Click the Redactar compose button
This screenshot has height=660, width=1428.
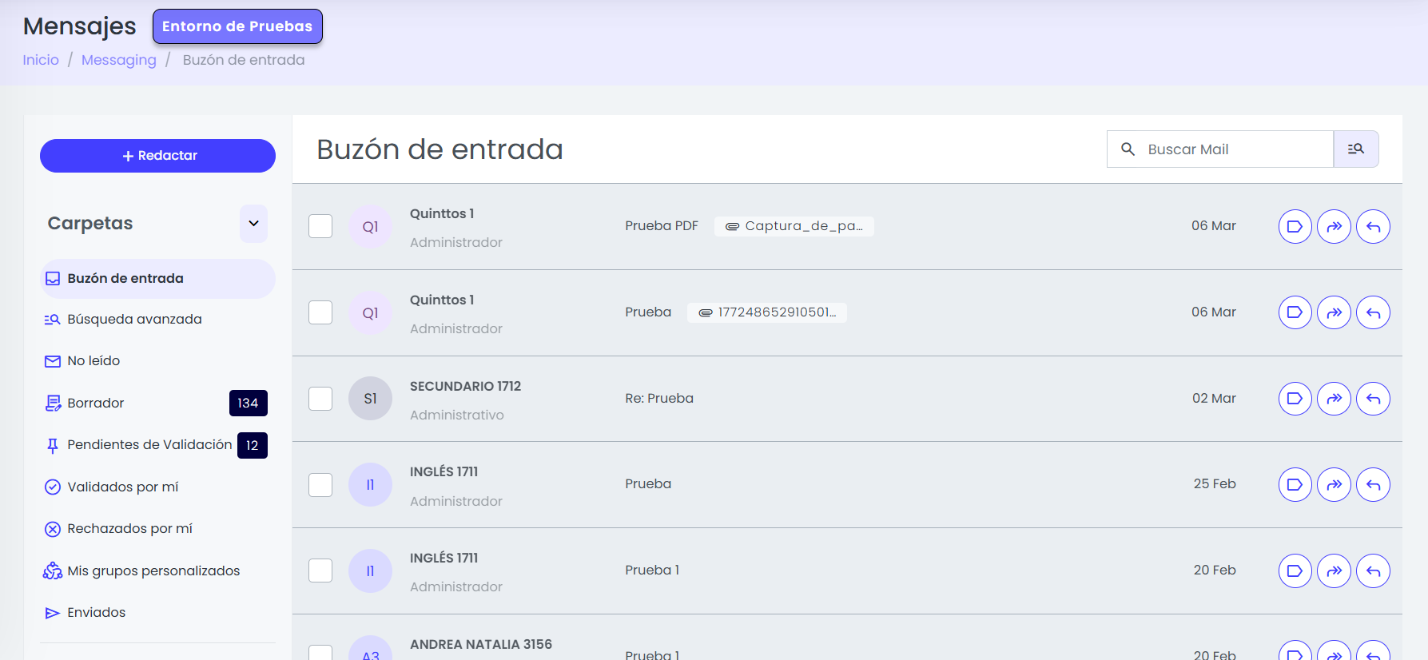tap(157, 156)
